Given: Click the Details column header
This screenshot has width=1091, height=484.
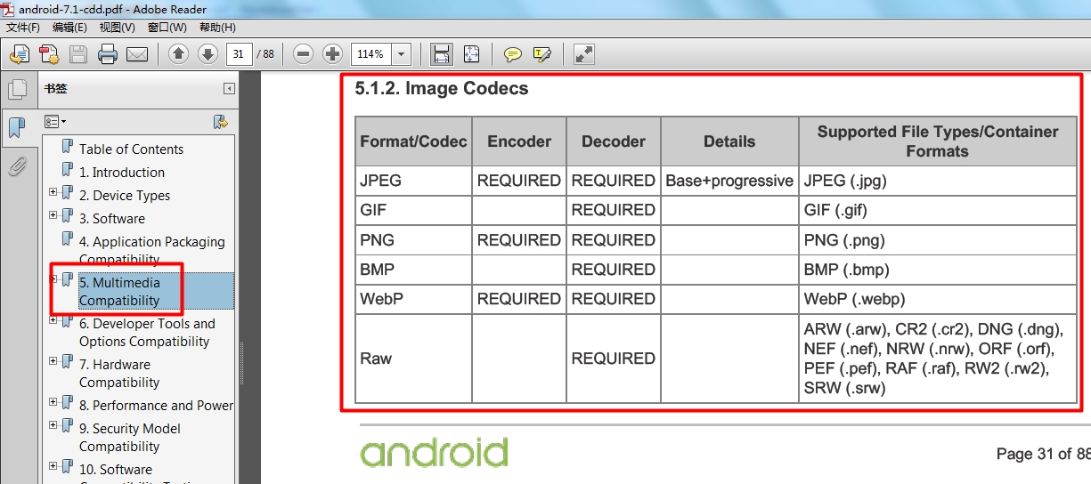Looking at the screenshot, I should 729,141.
